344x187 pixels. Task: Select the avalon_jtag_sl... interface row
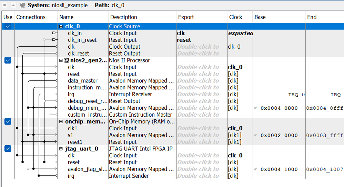click(87, 169)
